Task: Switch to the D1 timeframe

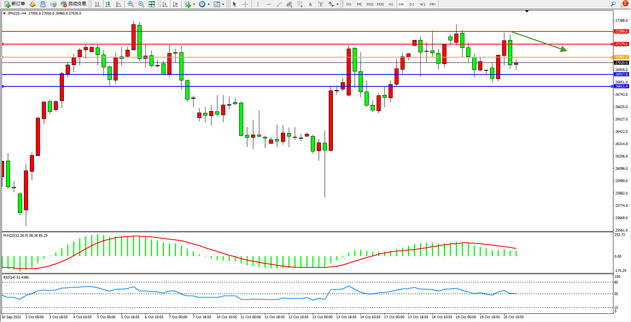Action: (412, 4)
